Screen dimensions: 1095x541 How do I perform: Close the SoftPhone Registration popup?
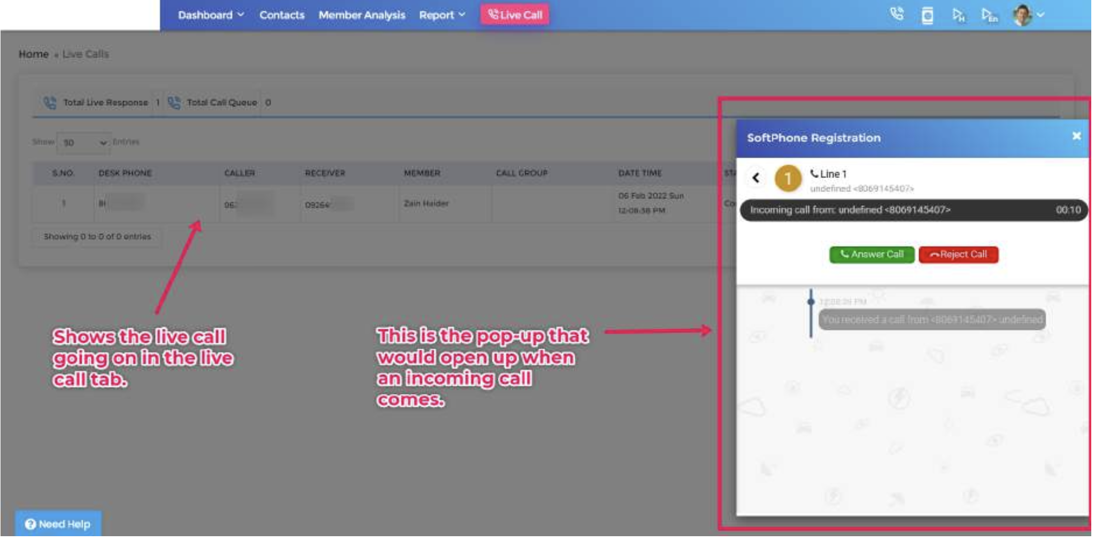tap(1076, 136)
